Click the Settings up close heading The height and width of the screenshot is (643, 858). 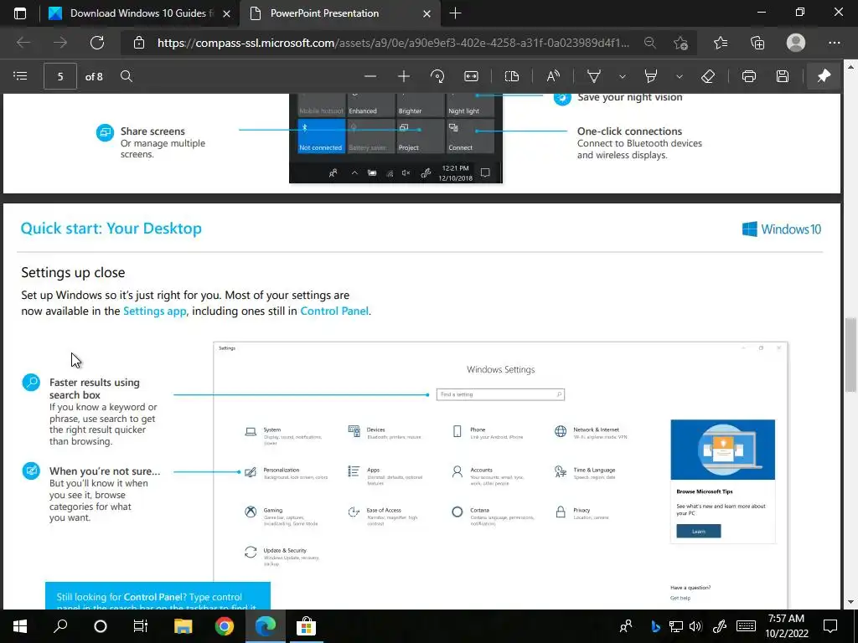click(x=74, y=272)
